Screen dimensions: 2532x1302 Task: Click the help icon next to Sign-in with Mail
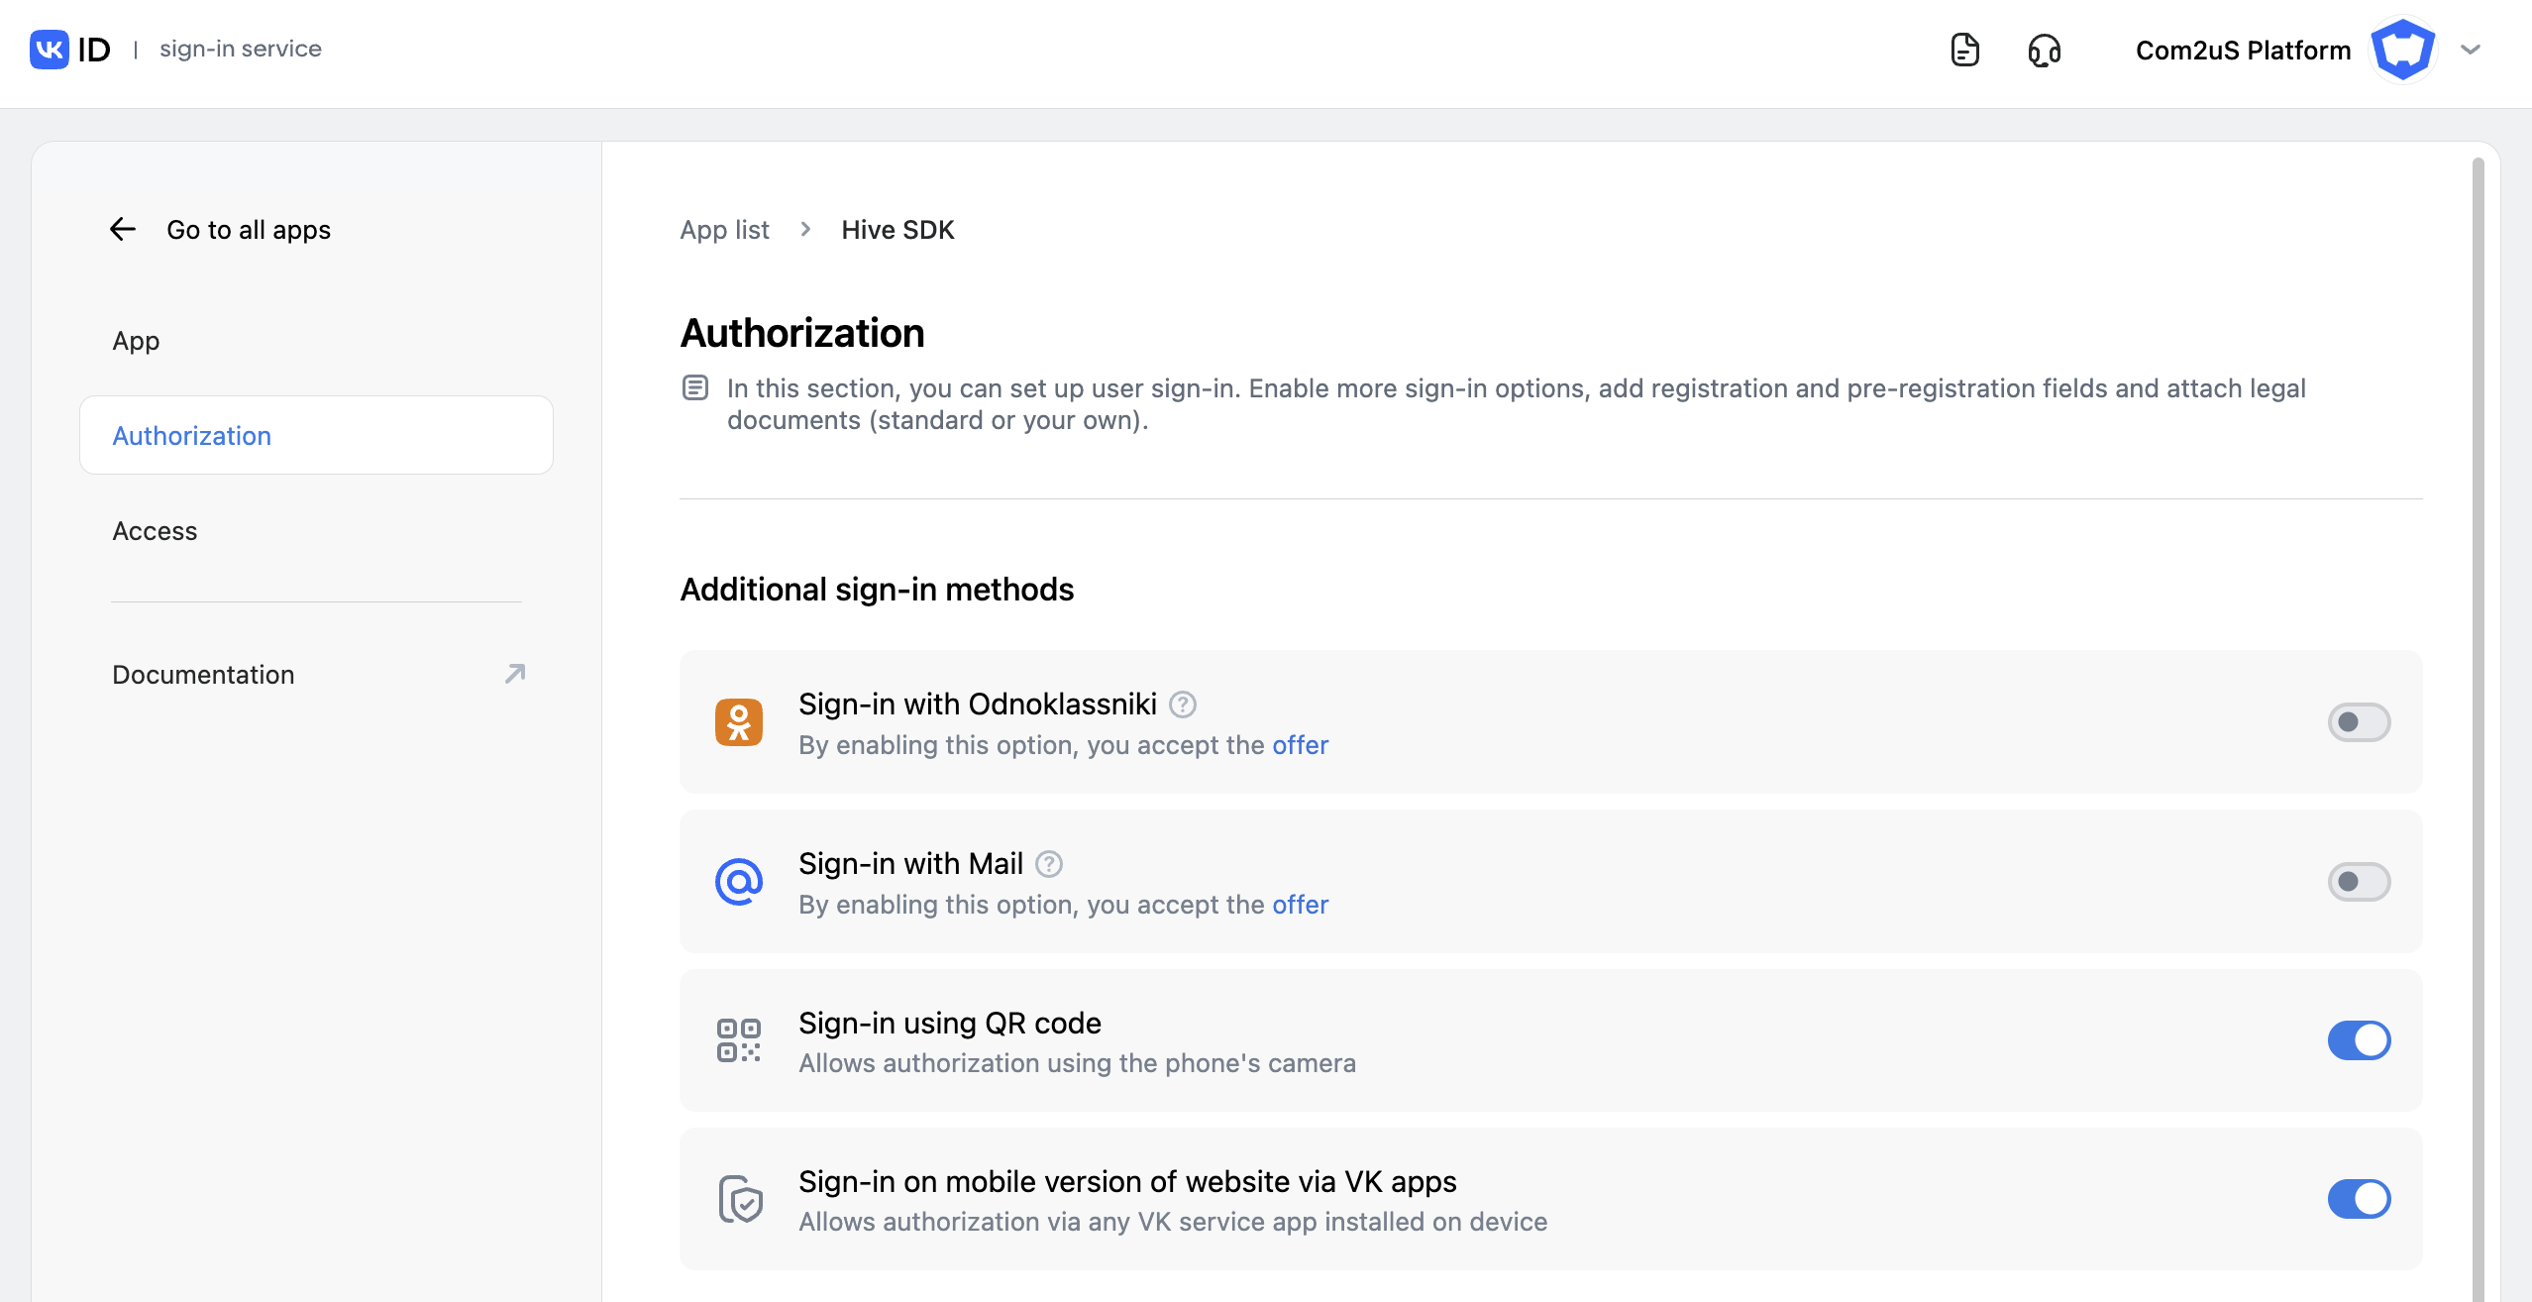pos(1049,864)
